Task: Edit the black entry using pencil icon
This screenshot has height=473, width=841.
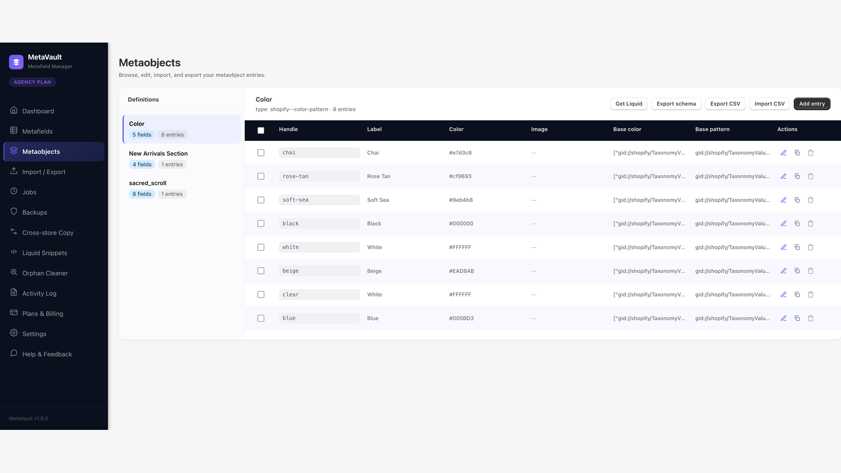Action: [783, 224]
